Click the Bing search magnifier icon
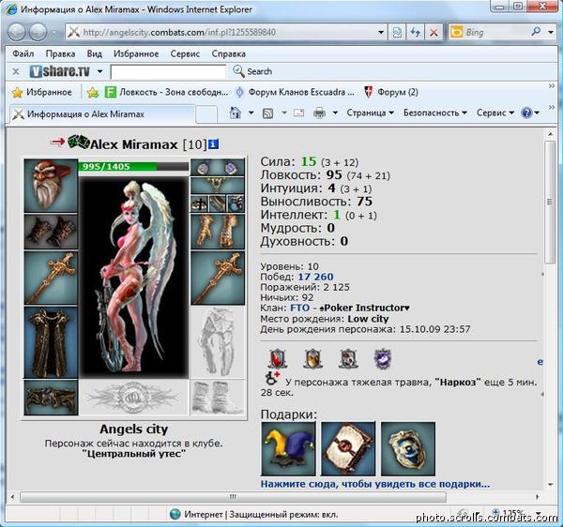The width and height of the screenshot is (563, 527). [x=536, y=32]
